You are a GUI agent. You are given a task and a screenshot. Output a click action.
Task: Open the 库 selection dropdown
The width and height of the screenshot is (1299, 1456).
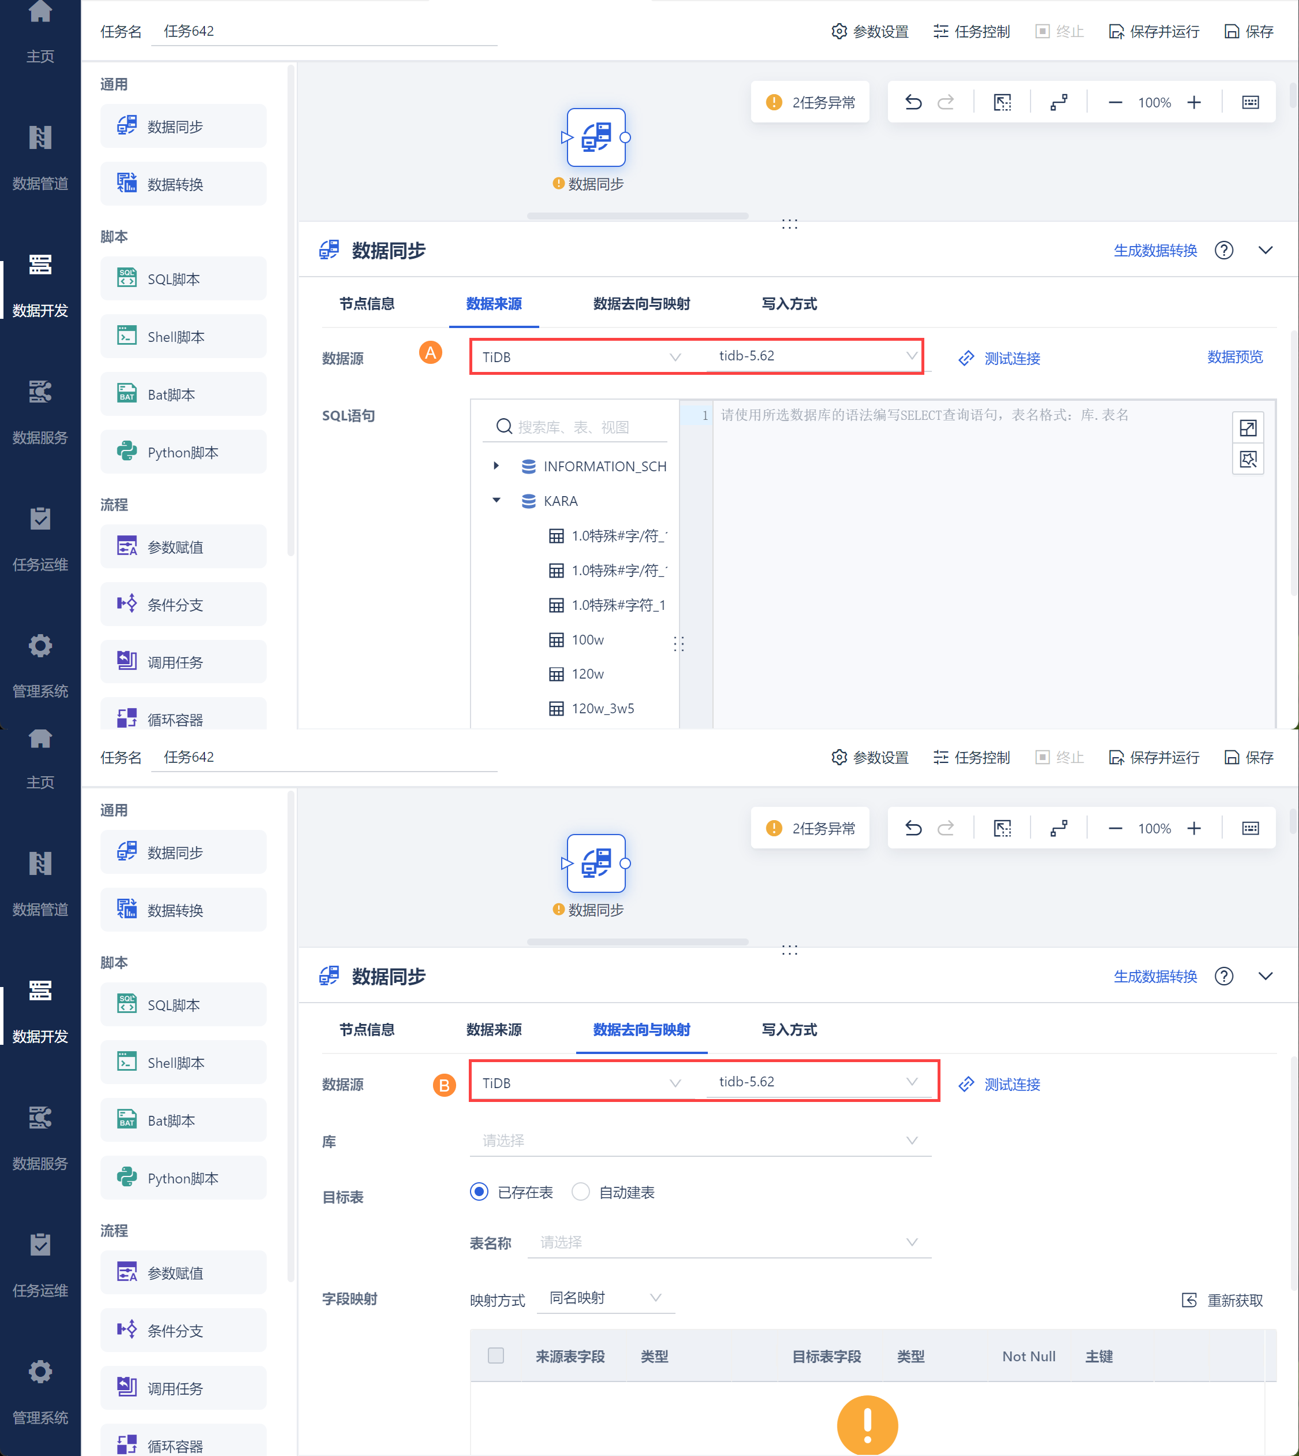(x=700, y=1141)
